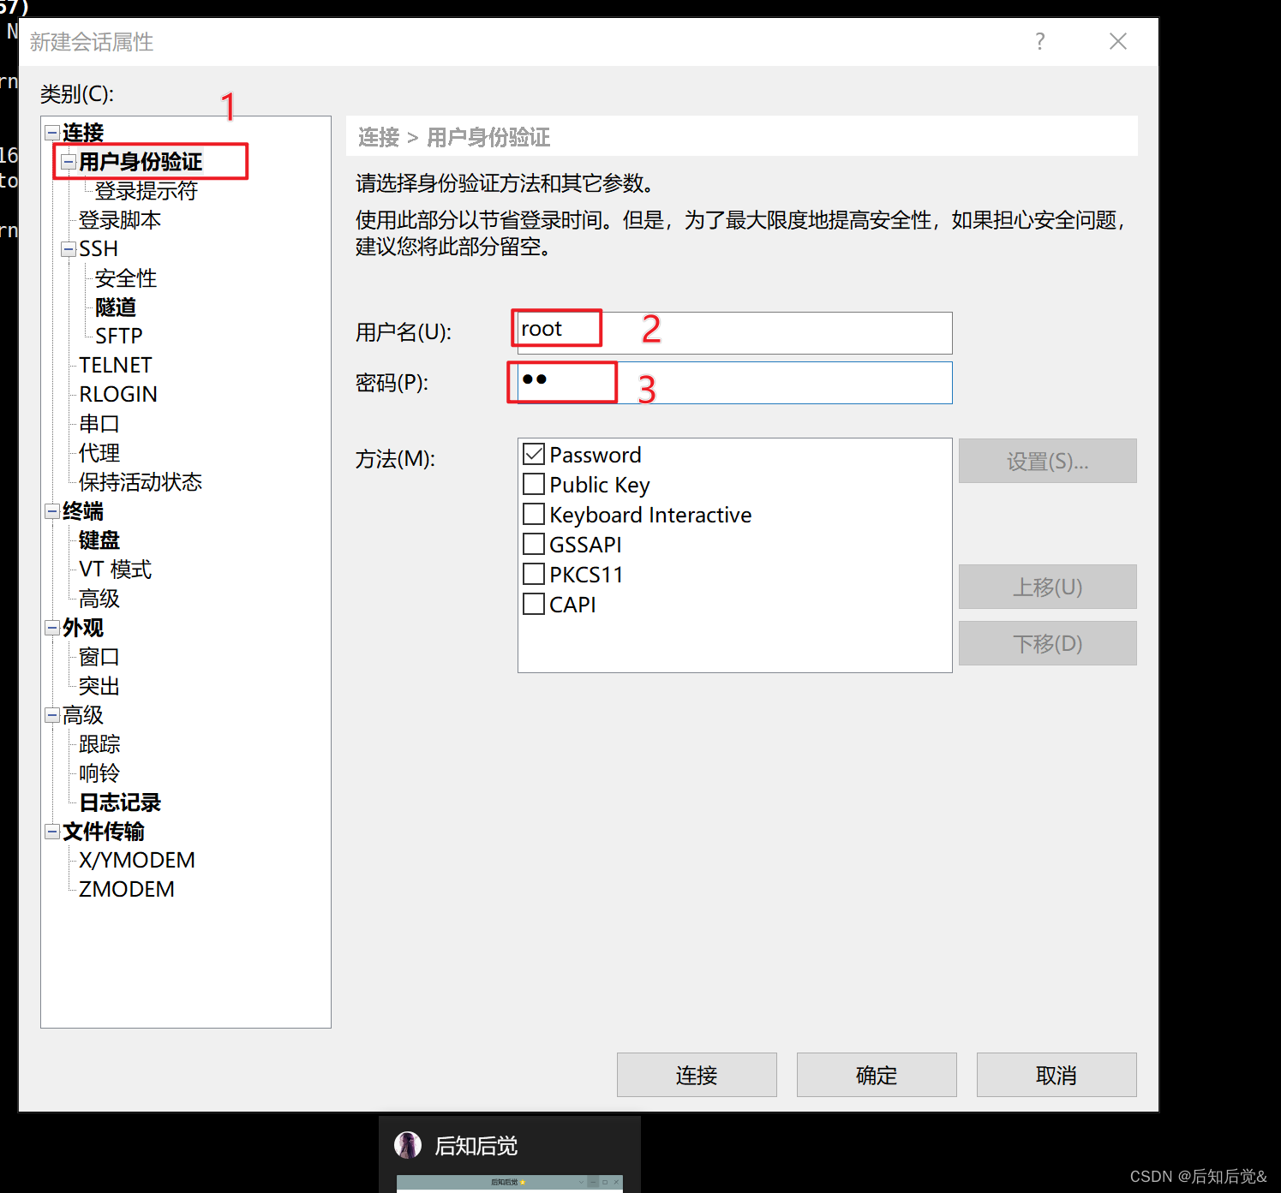Viewport: 1281px width, 1193px height.
Task: Collapse the 外观 tree node
Action: point(52,628)
